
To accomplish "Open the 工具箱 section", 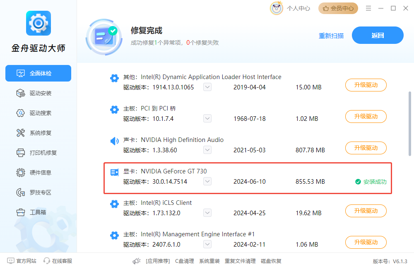I will click(x=38, y=212).
